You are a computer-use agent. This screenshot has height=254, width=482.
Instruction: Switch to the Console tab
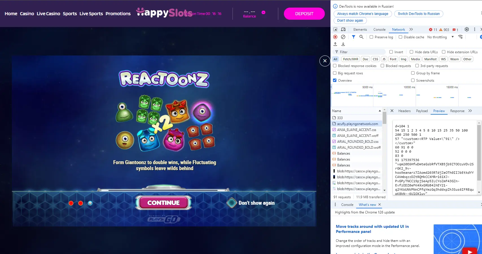coord(379,30)
